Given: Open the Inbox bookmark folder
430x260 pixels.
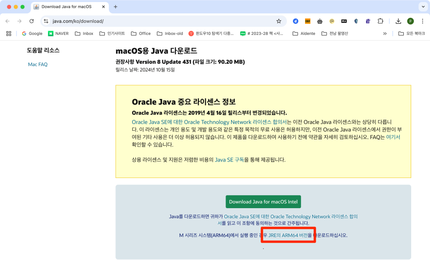Looking at the screenshot, I should click(x=84, y=33).
